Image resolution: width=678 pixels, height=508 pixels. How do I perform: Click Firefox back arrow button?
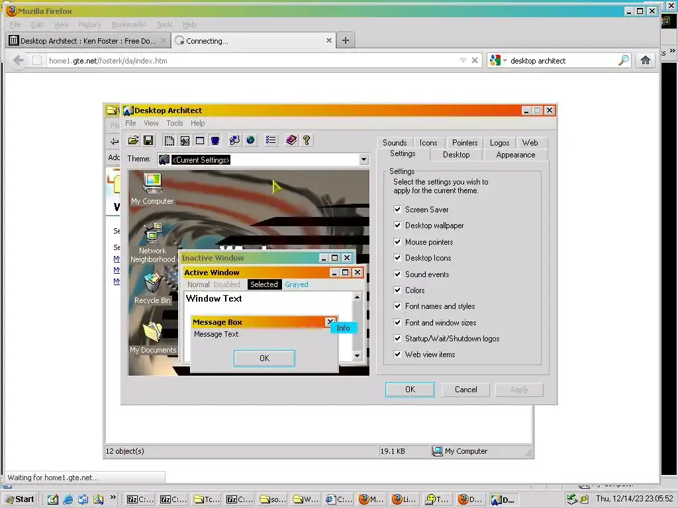pos(18,60)
